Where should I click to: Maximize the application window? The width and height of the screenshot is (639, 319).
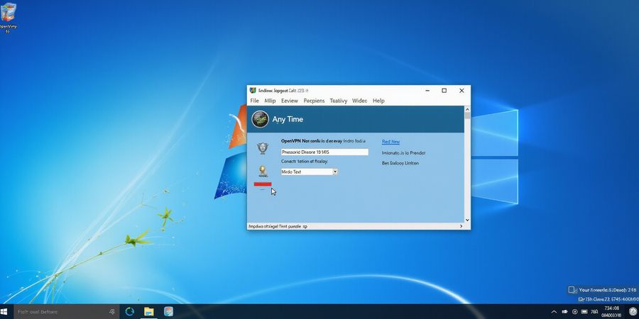point(444,90)
